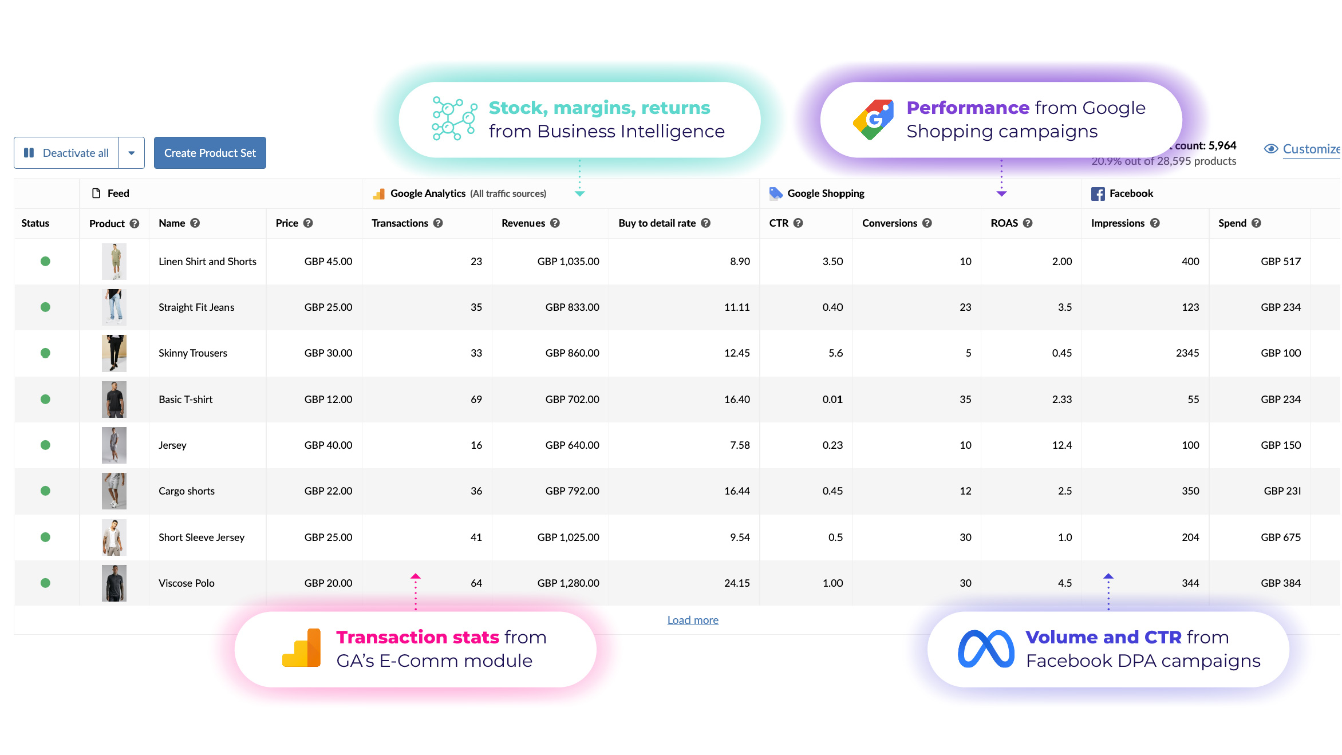Click the Transactions help question mark
The height and width of the screenshot is (755, 1342).
click(438, 223)
